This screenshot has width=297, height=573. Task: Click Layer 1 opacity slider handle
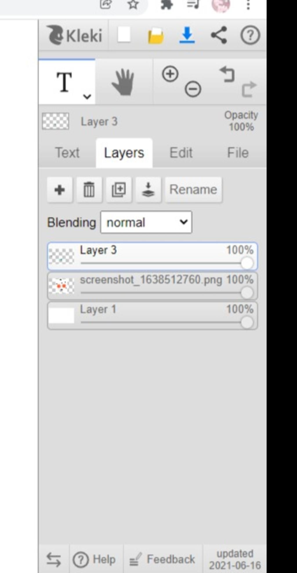247,323
